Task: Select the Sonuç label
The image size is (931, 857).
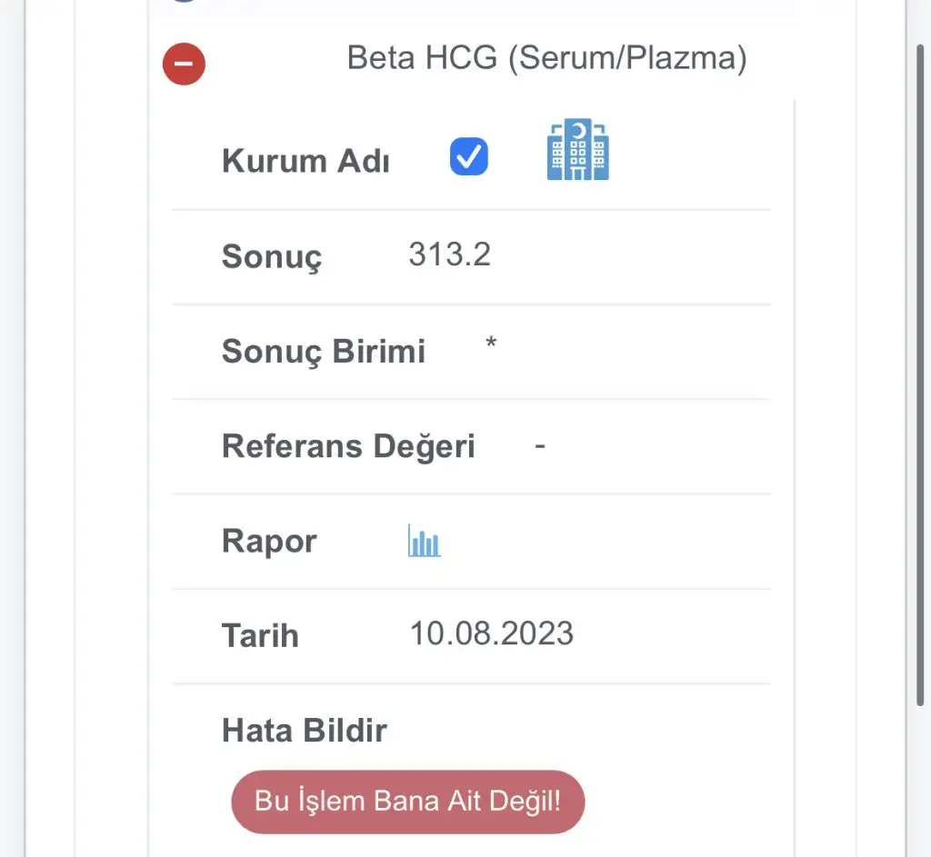Action: [272, 257]
